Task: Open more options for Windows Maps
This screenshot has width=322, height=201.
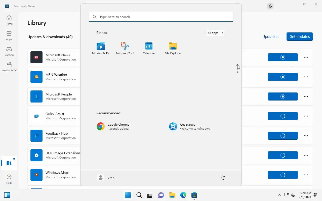Action: (x=306, y=175)
